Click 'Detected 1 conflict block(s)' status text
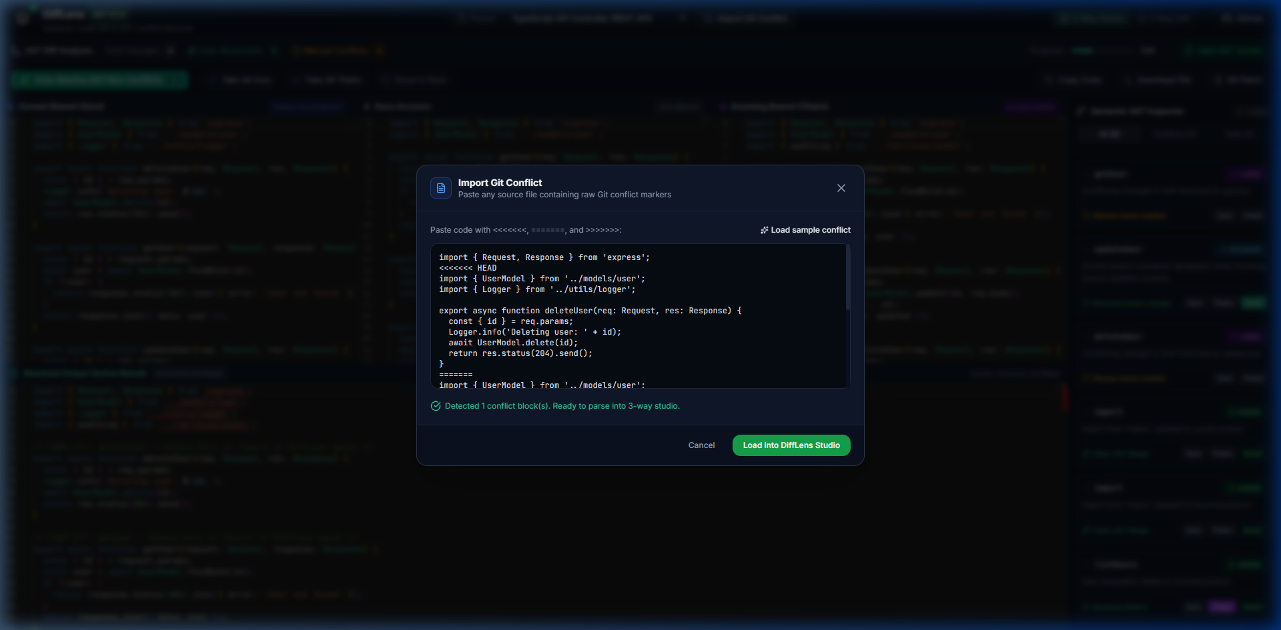Image resolution: width=1281 pixels, height=630 pixels. click(562, 406)
